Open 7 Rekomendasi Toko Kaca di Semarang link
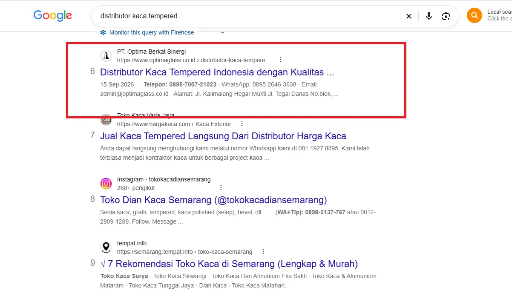This screenshot has height=299, width=512. (x=229, y=264)
